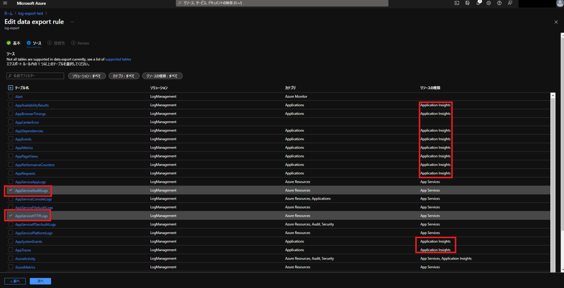Open the AppPageViews table link
Screen dimensions: 564x288
pos(26,156)
